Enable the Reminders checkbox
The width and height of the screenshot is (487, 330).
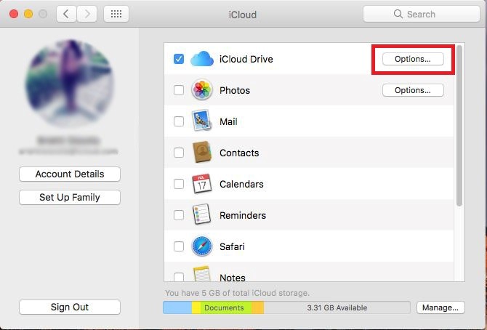(179, 215)
